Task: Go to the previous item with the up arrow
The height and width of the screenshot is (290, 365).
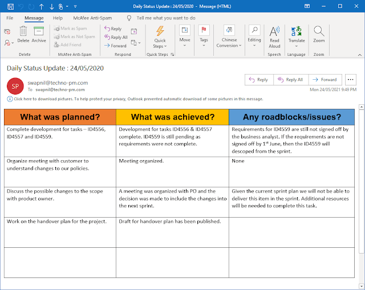Action: point(42,6)
